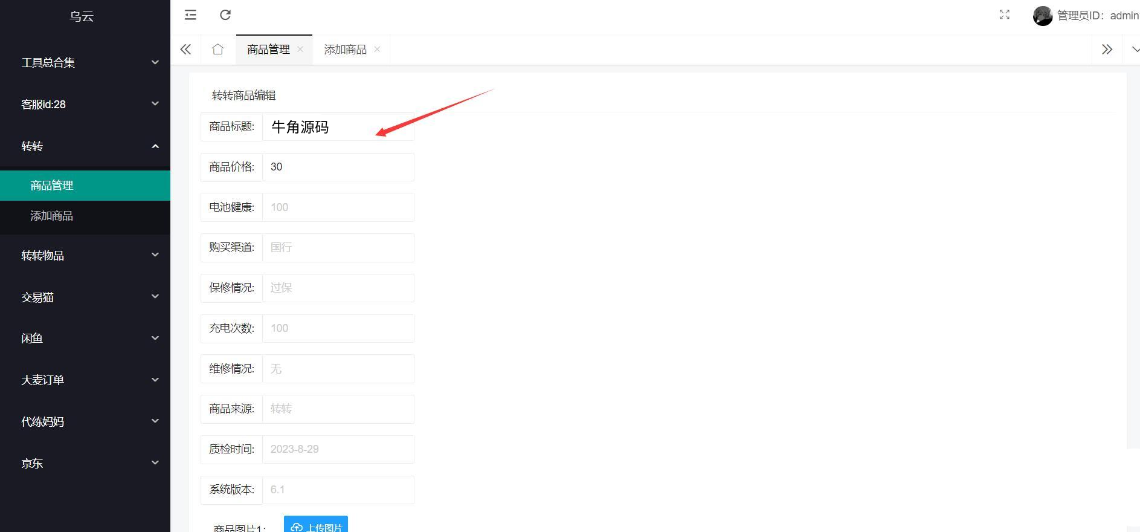Viewport: 1140px width, 532px height.
Task: Focus the 质检时间 input field
Action: click(x=338, y=449)
